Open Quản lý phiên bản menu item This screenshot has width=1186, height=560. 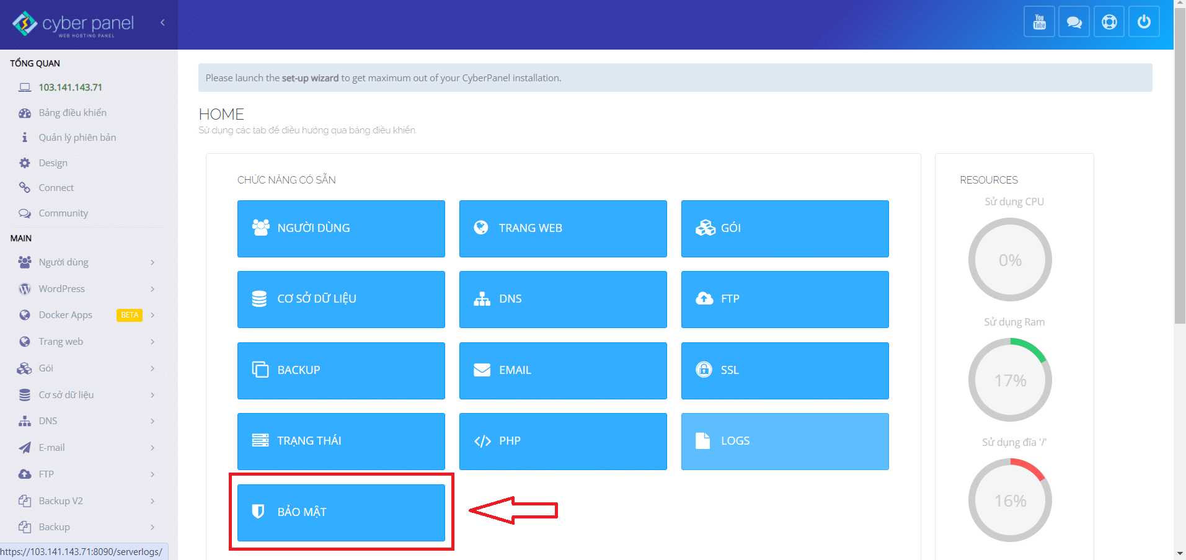pos(77,138)
